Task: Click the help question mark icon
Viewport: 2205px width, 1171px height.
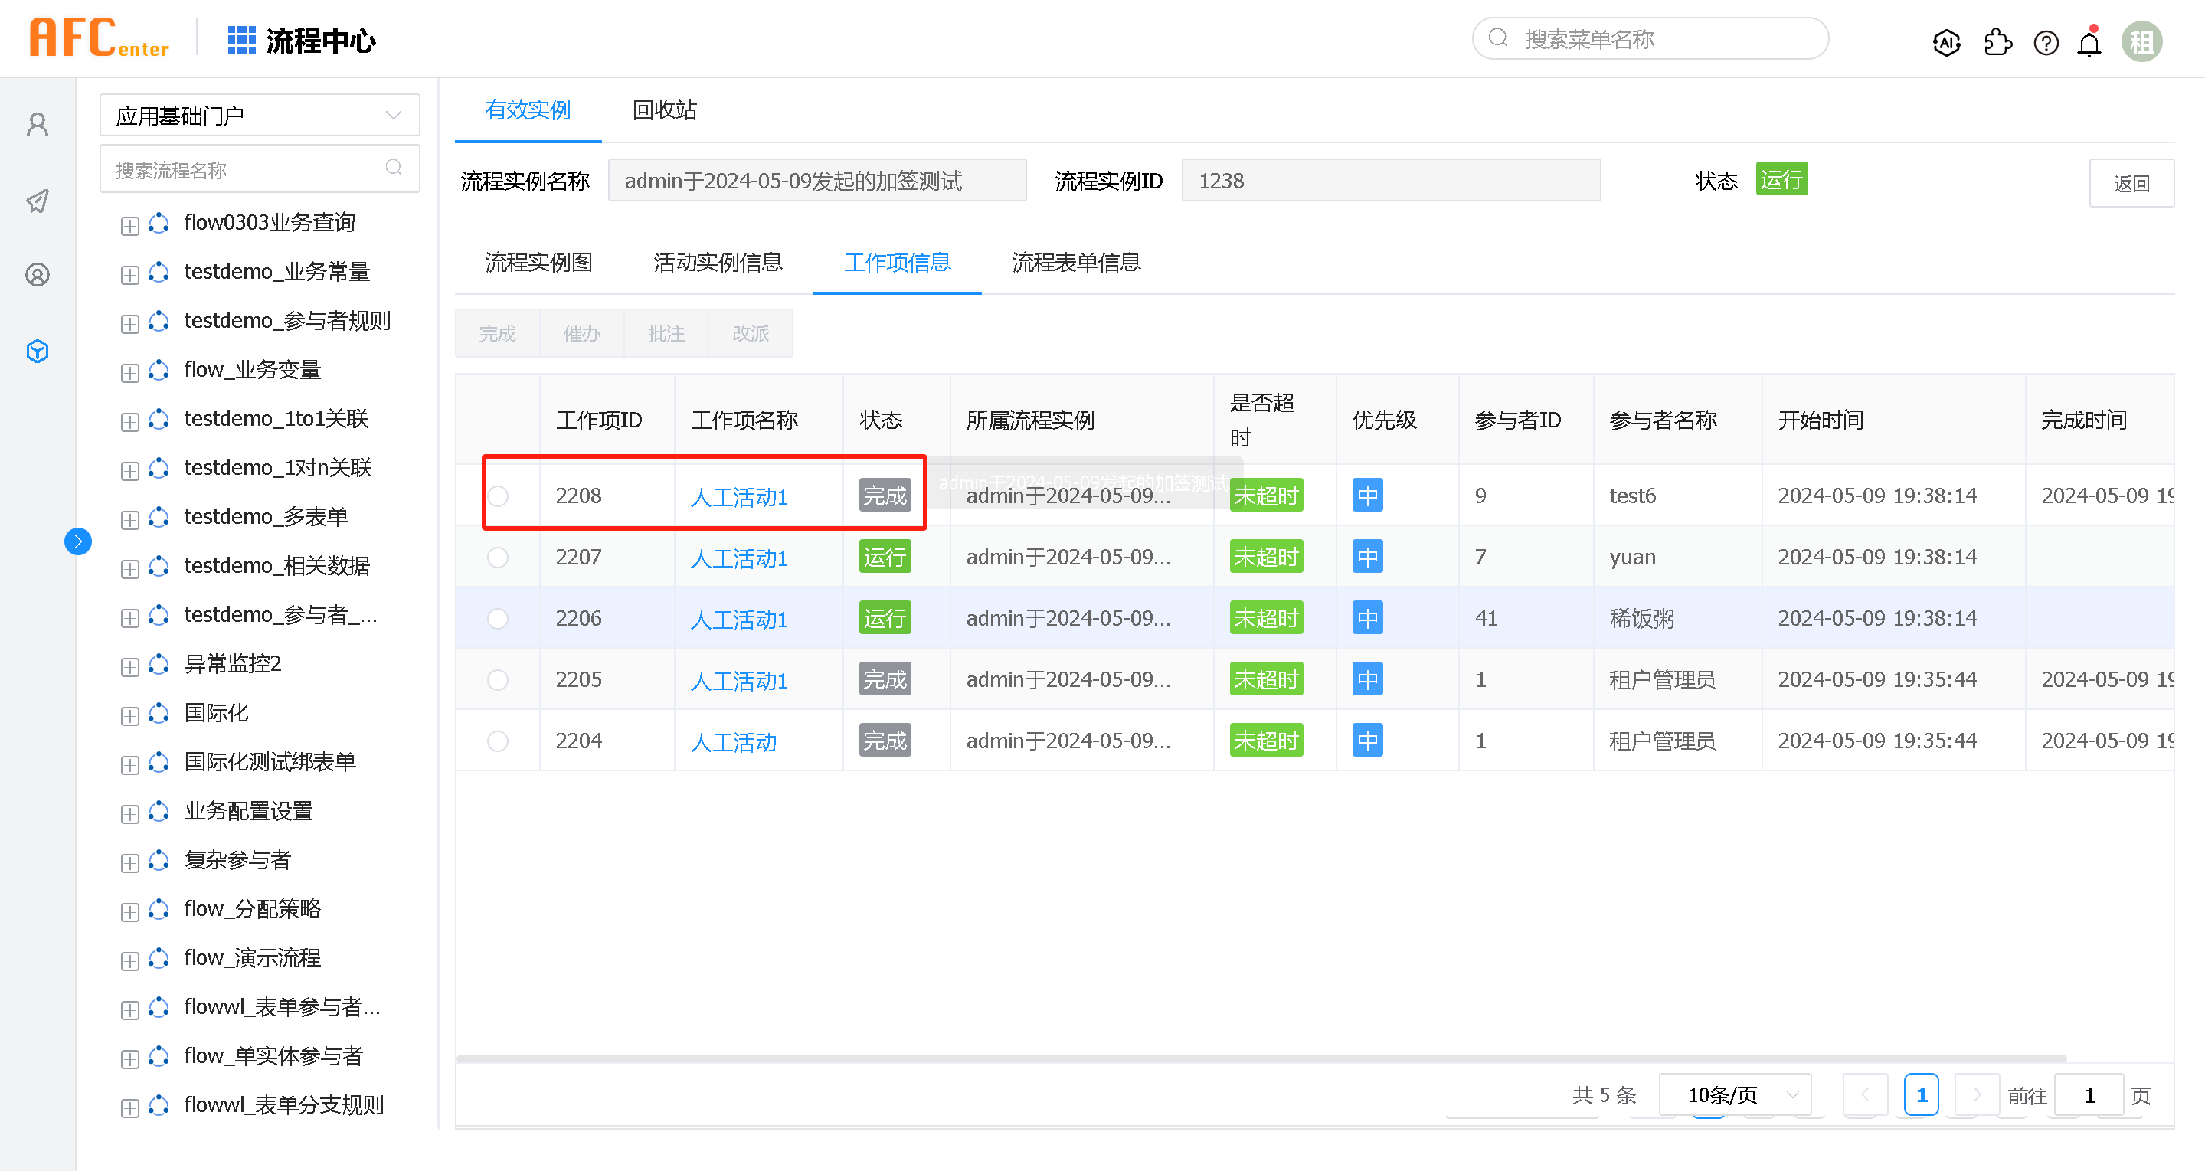Action: [x=2046, y=42]
